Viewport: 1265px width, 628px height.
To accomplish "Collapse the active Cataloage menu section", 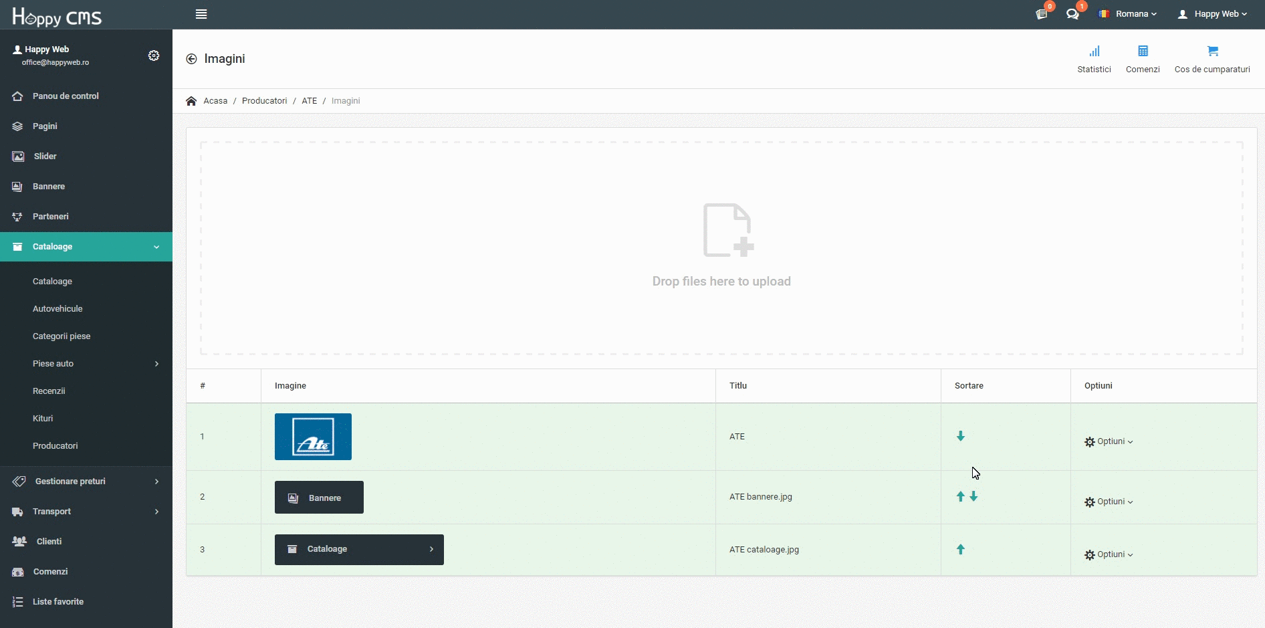I will [86, 247].
